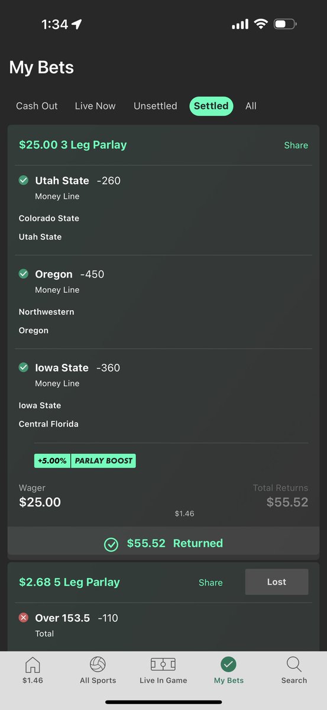Share the $25.00 3 Leg Parlay

point(296,145)
